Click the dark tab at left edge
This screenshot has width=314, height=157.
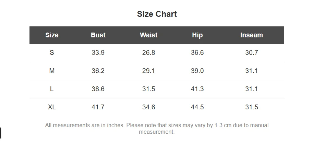coord(0,133)
